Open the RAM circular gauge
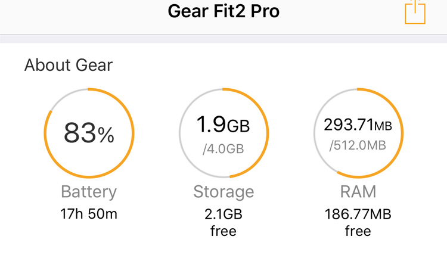This screenshot has height=255, width=447. (358, 133)
